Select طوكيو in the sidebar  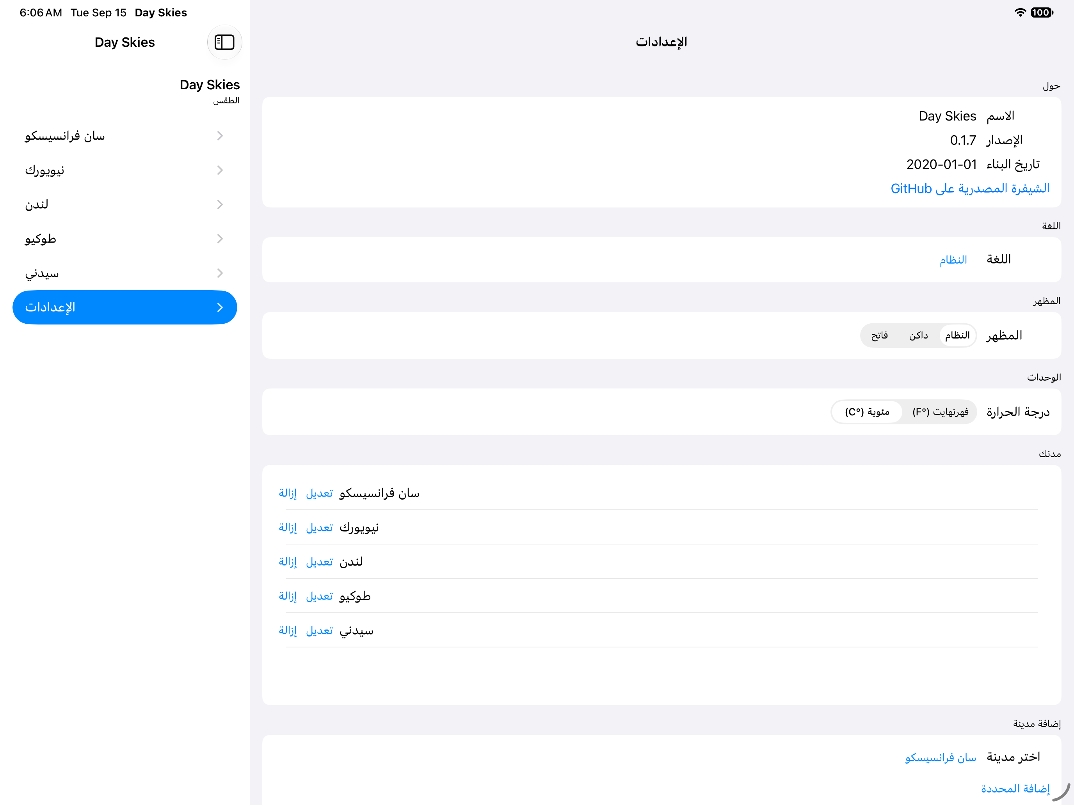coord(125,239)
